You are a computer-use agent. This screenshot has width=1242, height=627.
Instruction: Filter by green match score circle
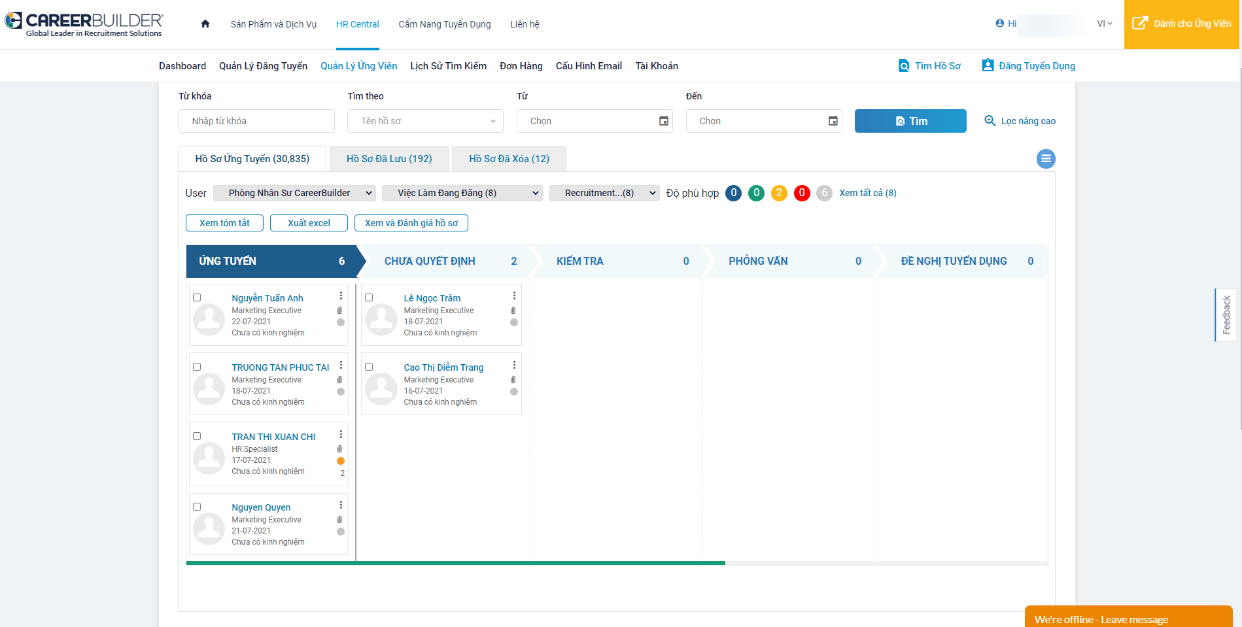click(x=756, y=193)
